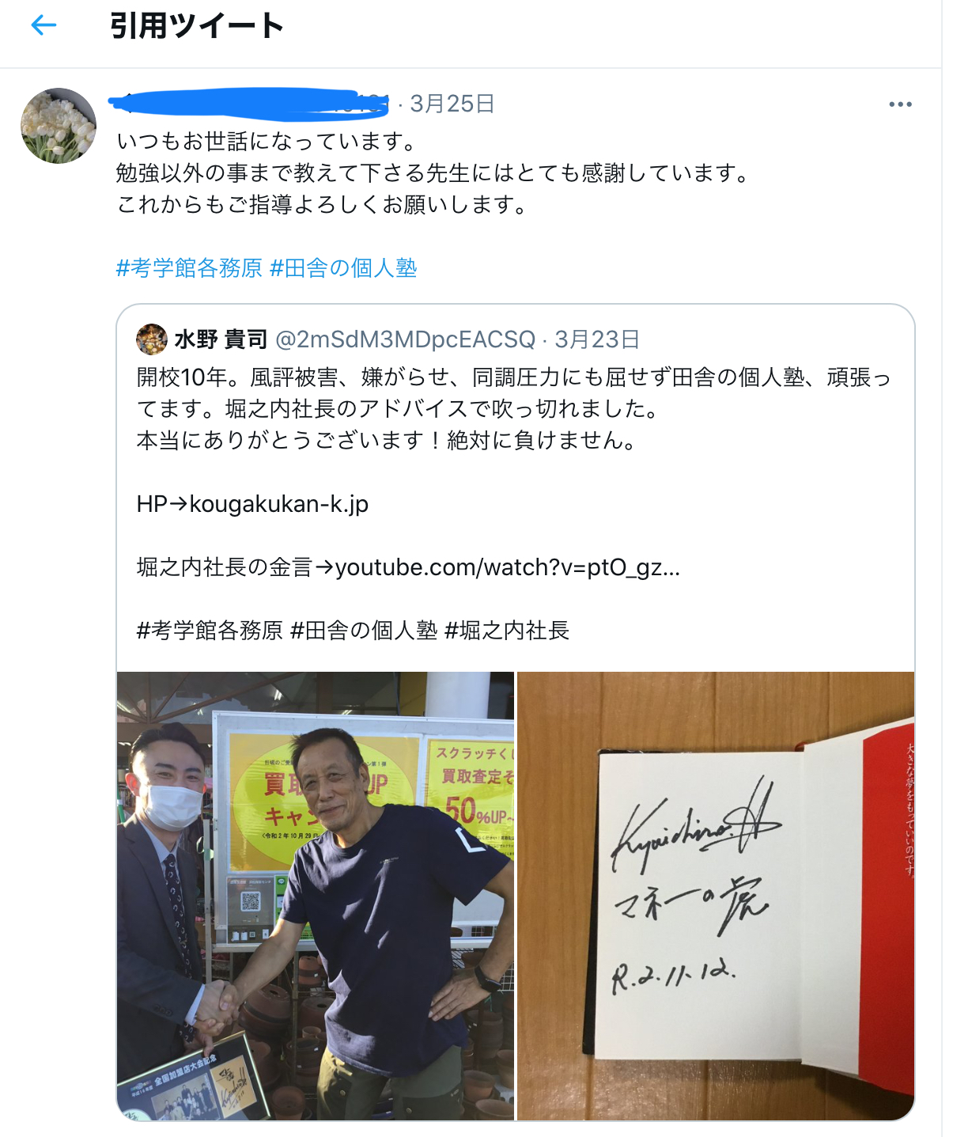Open the 3月23日 quoted tweet timestamp
The image size is (953, 1137).
tap(597, 339)
